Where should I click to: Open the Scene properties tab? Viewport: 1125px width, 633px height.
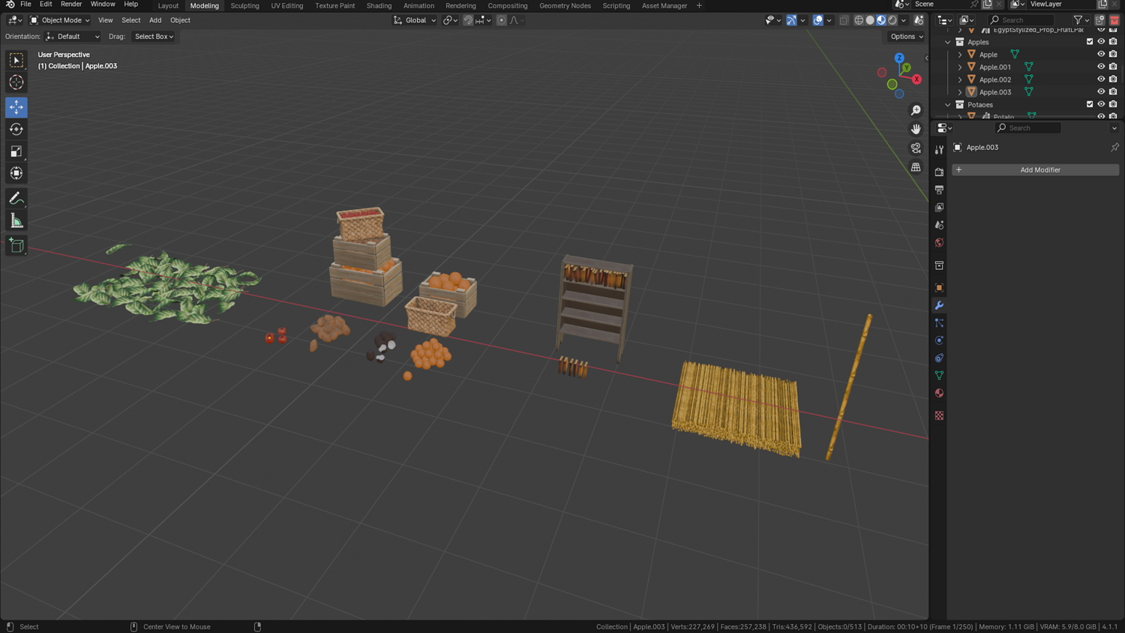point(939,225)
